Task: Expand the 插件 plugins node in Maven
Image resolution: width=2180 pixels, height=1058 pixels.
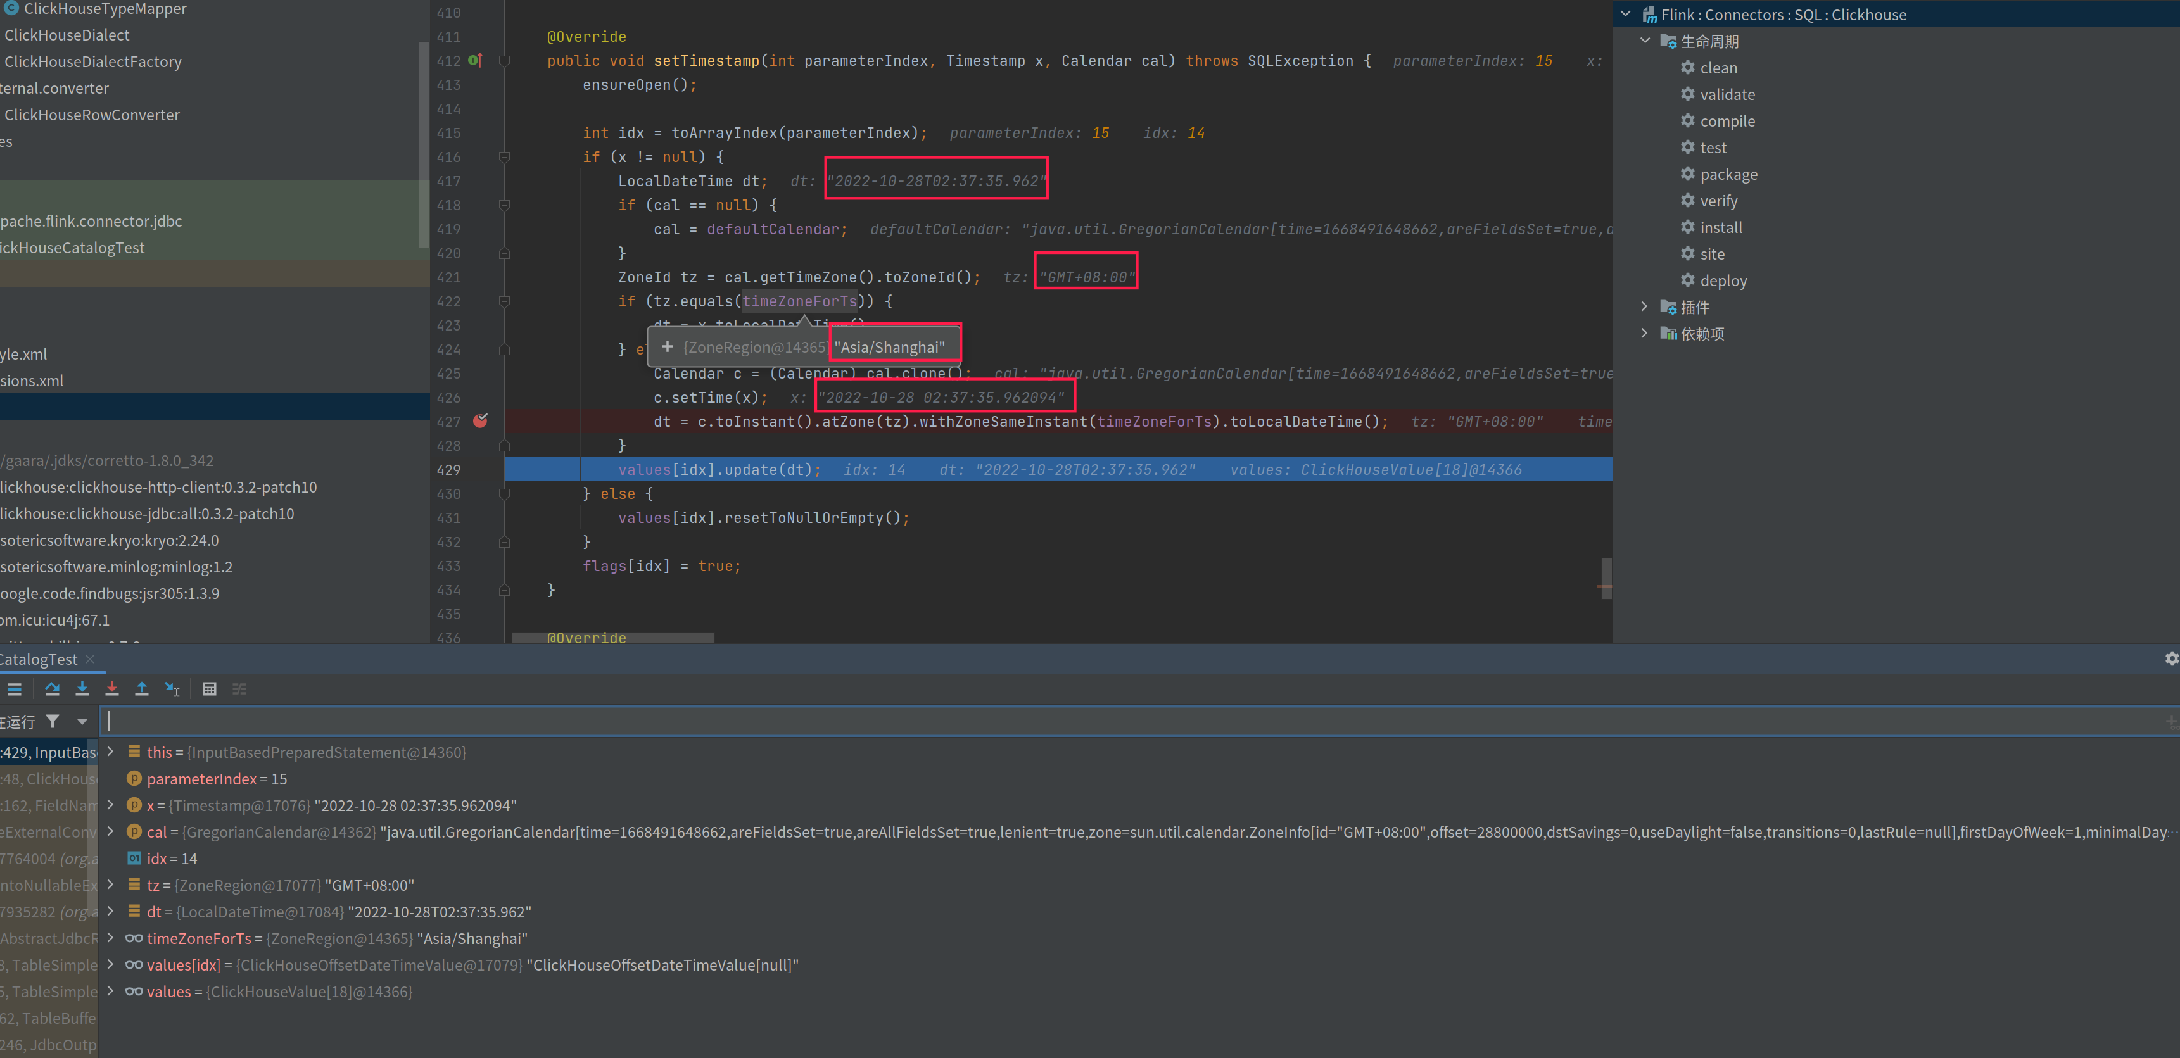Action: click(x=1645, y=307)
